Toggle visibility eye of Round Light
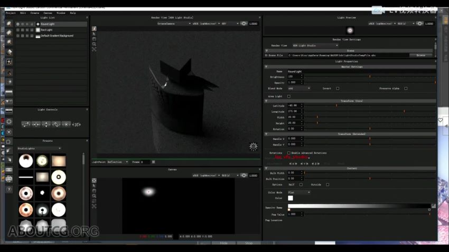449x252 pixels. [x=18, y=24]
